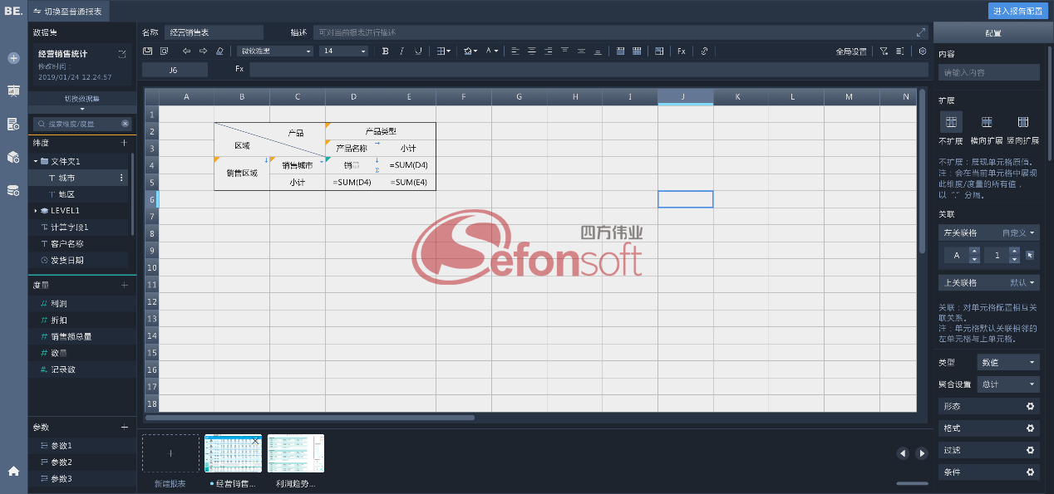Open the font size 14 dropdown
Screen dimensions: 1054x494
pyautogui.click(x=343, y=51)
